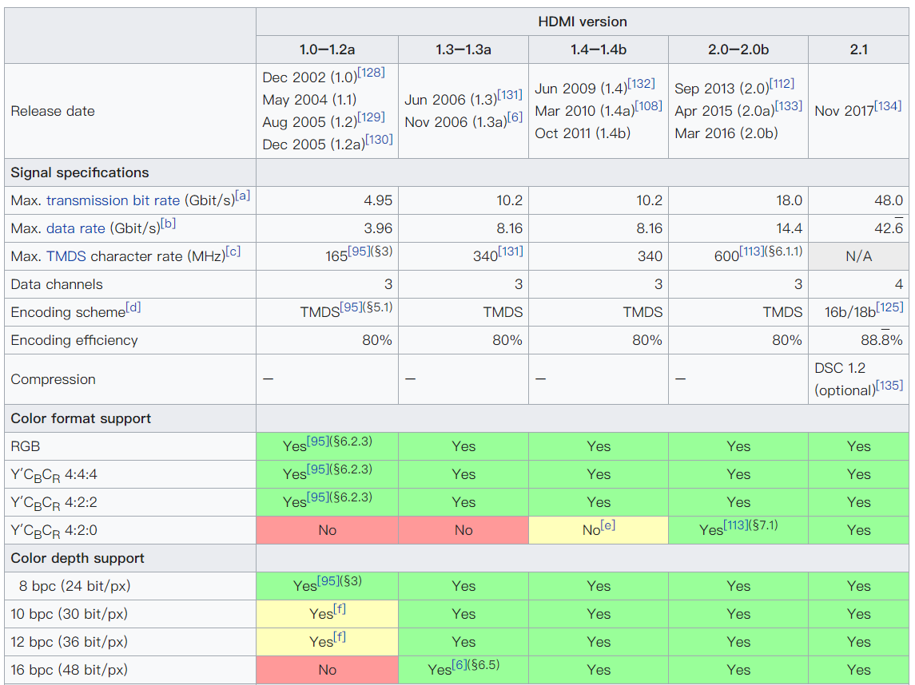Open reference [133] beside Apr 2015 (2.0a)
915x685 pixels.
point(789,105)
